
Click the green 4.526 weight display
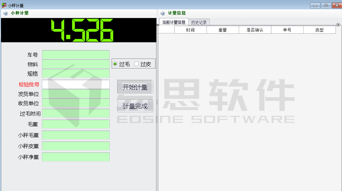tap(82, 30)
